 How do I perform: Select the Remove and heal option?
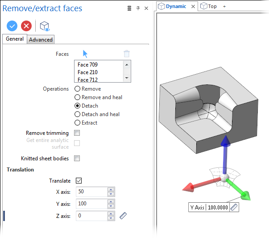pyautogui.click(x=98, y=97)
